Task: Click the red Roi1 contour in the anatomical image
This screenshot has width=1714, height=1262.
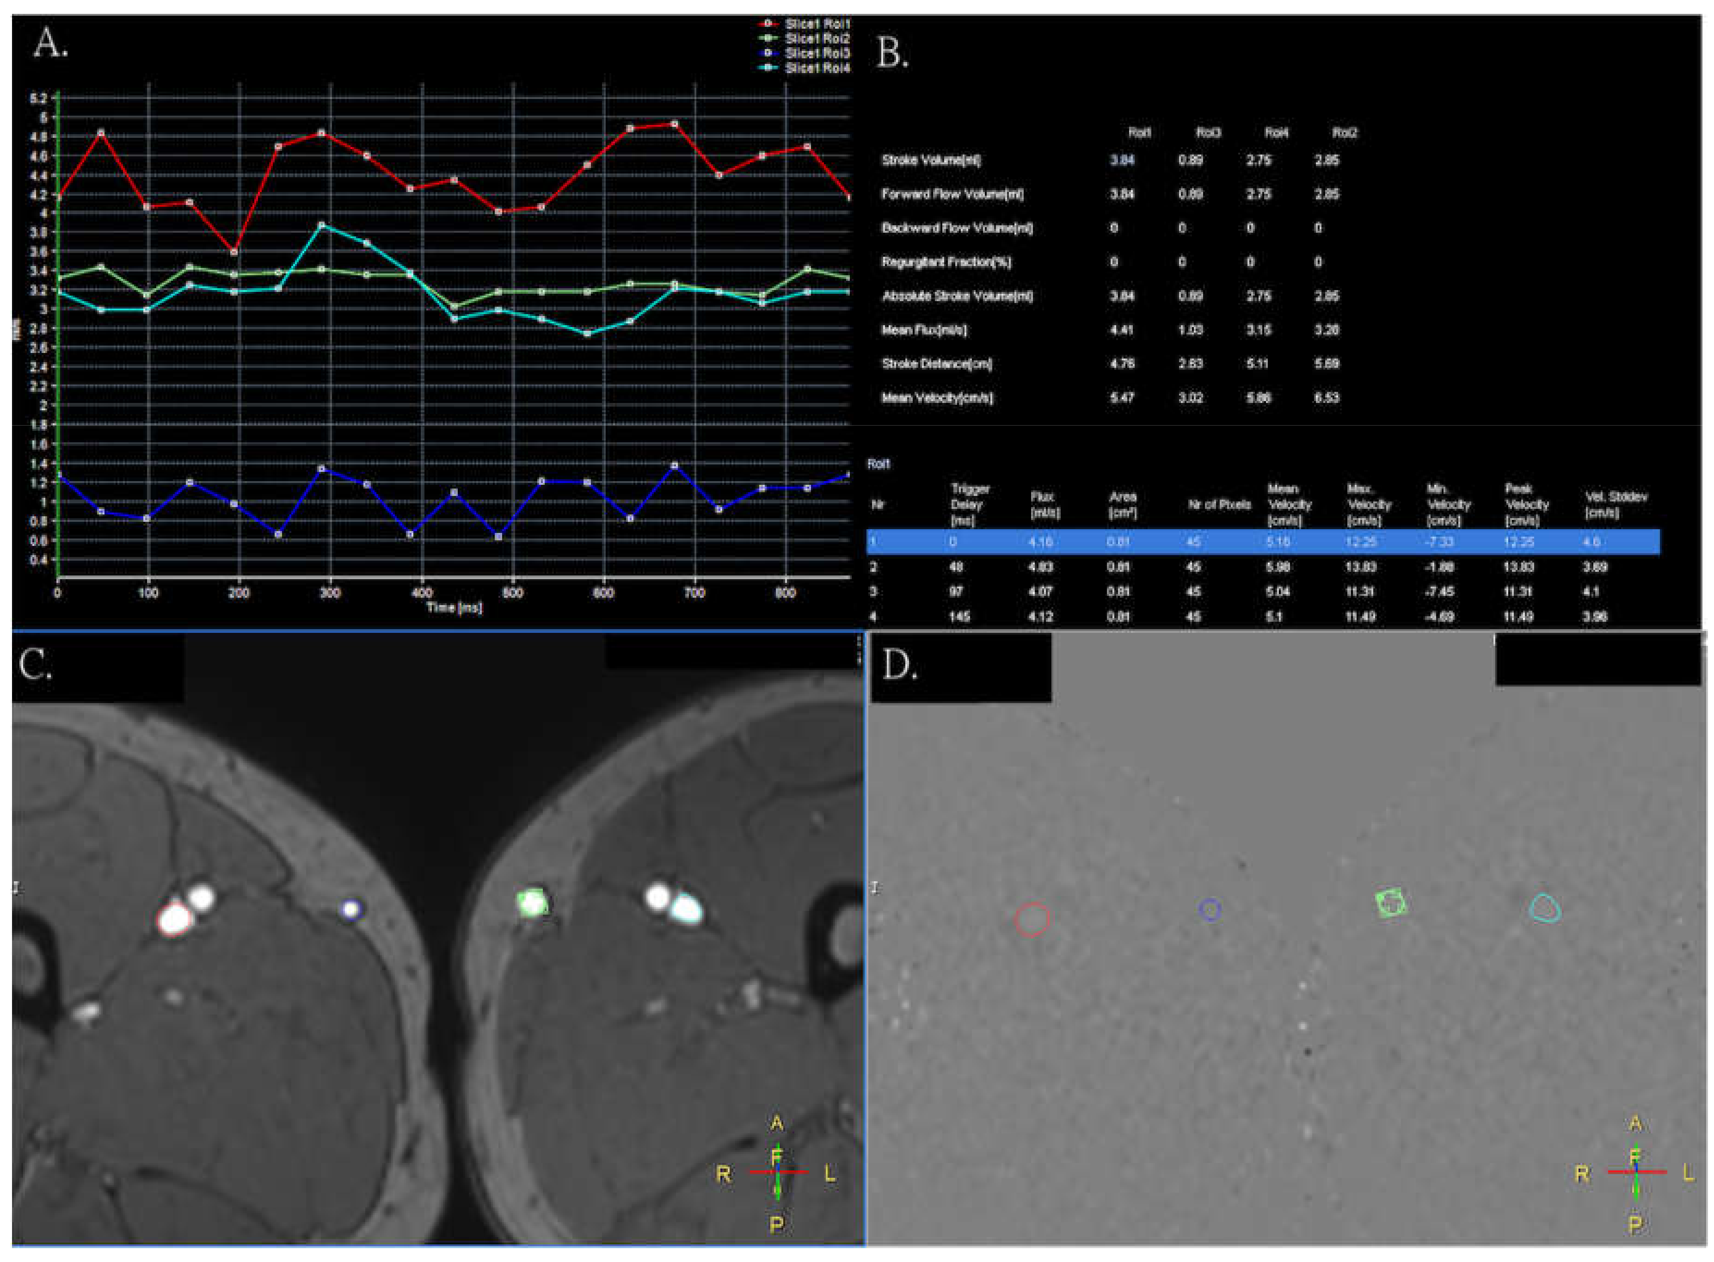Action: pos(174,918)
